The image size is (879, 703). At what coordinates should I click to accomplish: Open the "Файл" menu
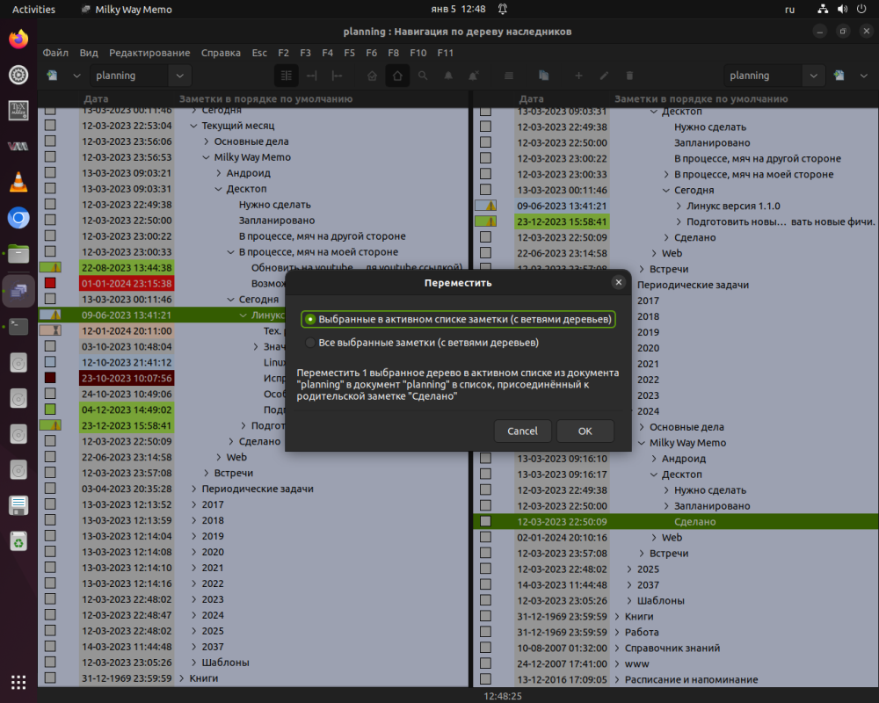[x=55, y=53]
